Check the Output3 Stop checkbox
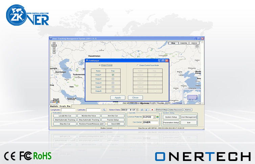 pyautogui.click(x=113, y=83)
